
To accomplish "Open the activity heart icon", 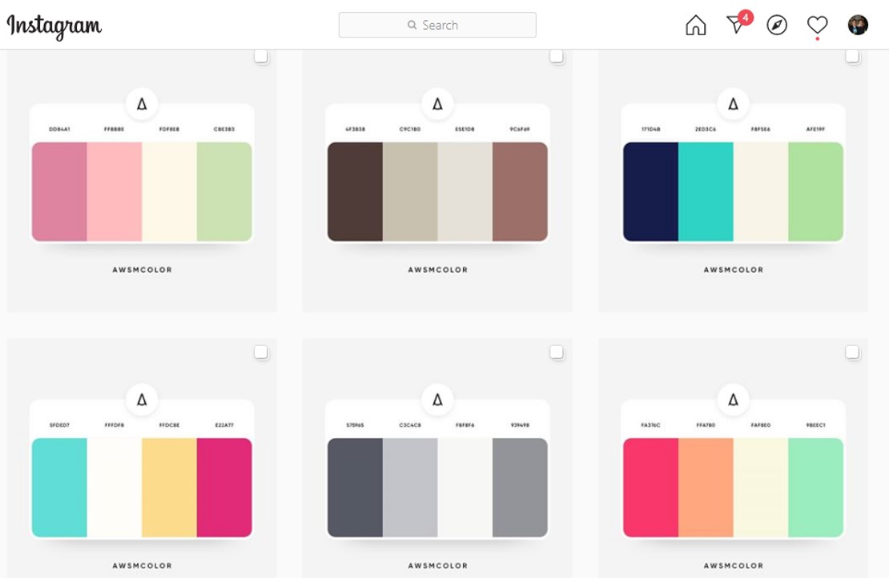I will (817, 25).
